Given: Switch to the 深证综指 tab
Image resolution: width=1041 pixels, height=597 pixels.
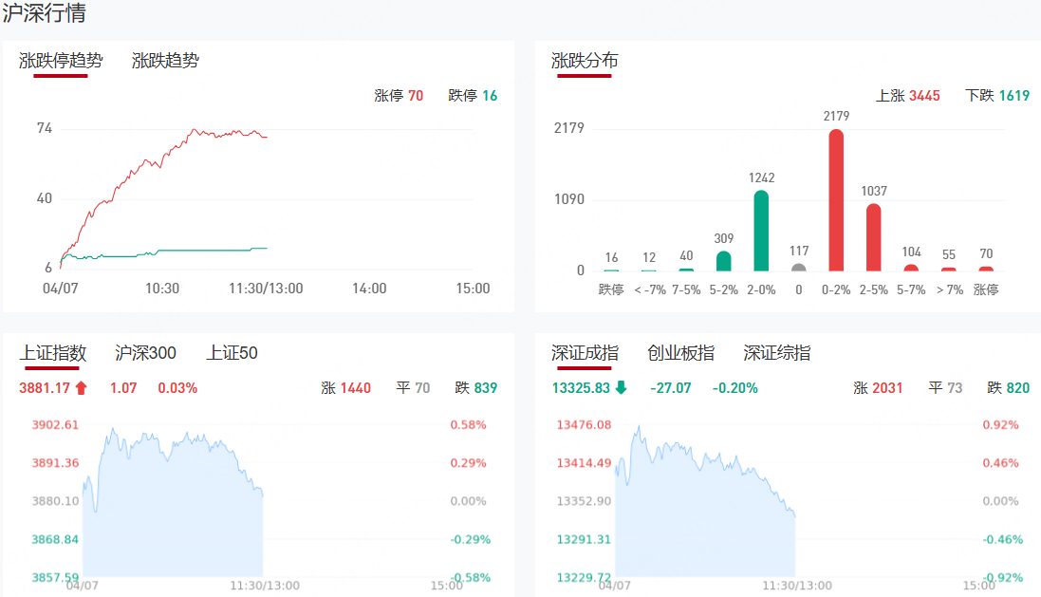Looking at the screenshot, I should click(776, 353).
